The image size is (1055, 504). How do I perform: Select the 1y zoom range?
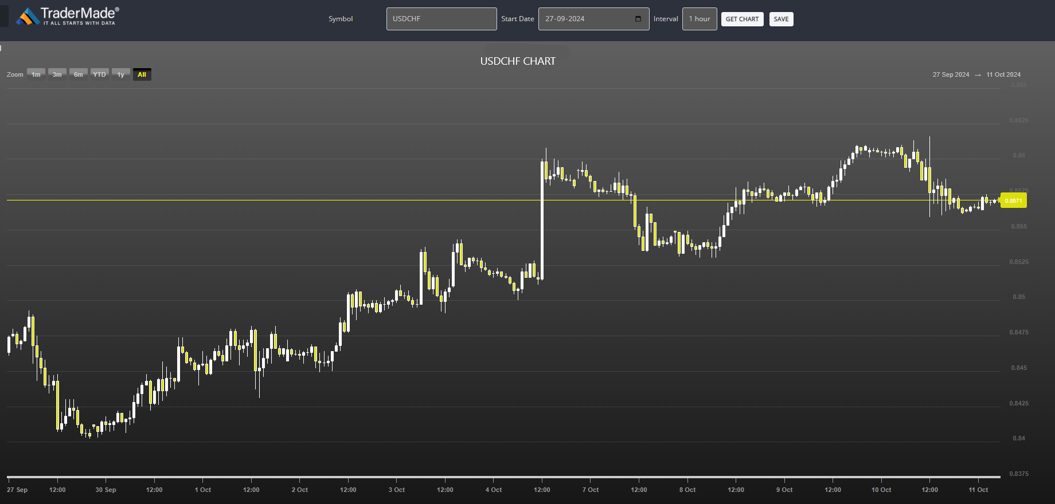click(x=121, y=74)
